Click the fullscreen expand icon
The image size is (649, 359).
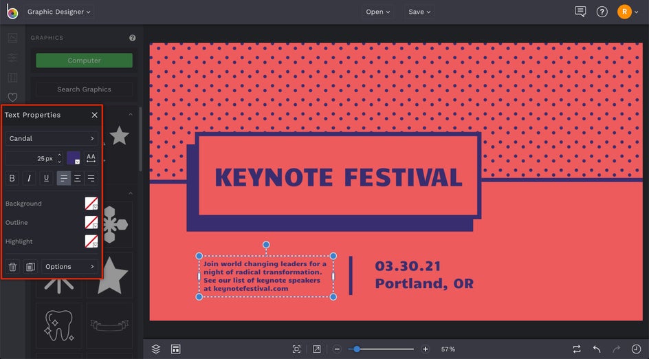point(317,349)
